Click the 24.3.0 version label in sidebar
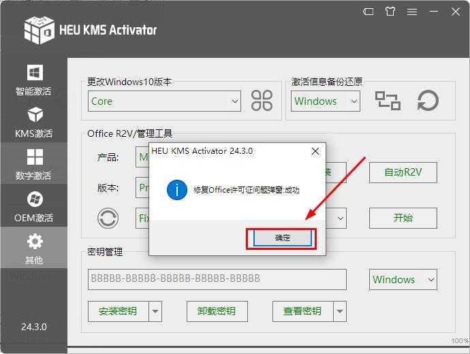This screenshot has width=470, height=354. (x=34, y=327)
